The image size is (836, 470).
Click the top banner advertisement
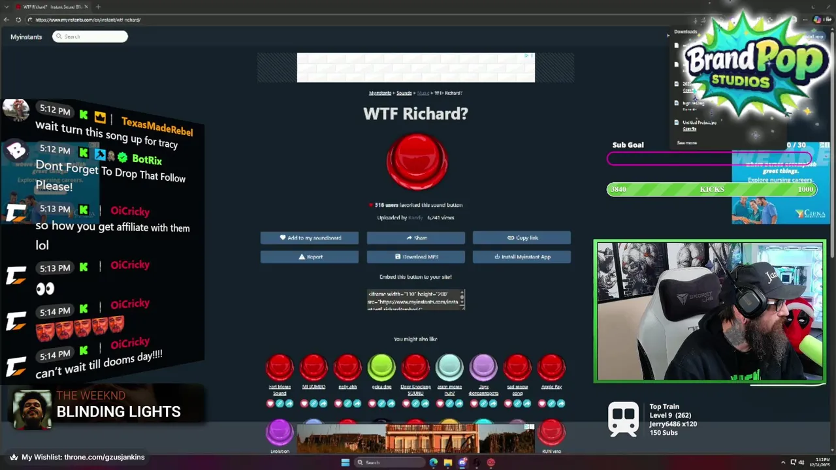coord(415,68)
